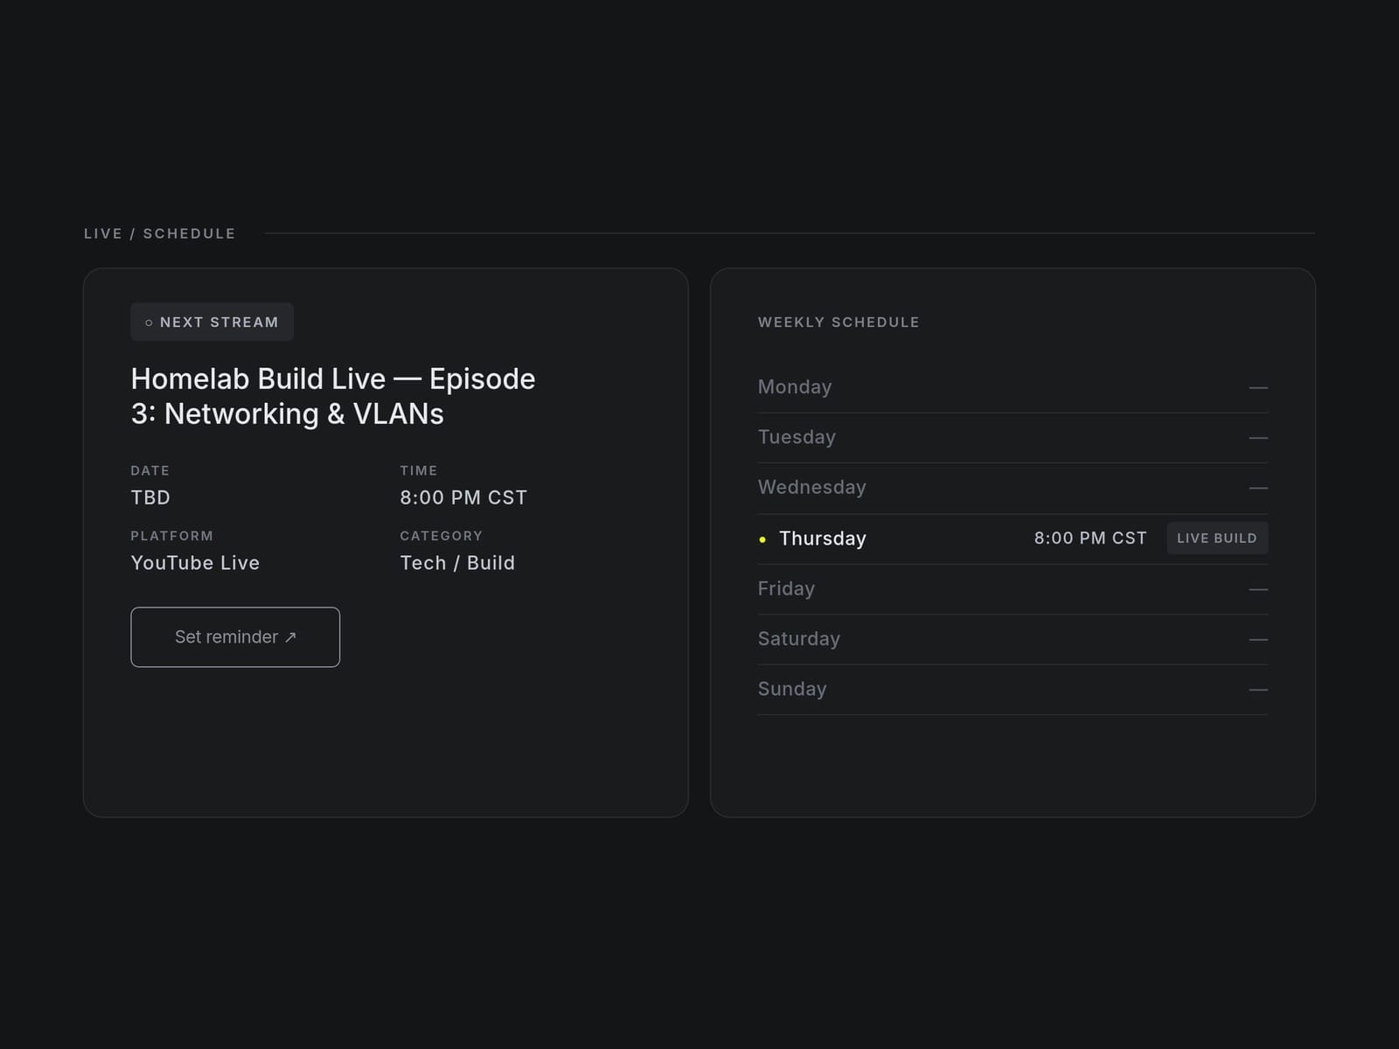Select the Thursday schedule row label
This screenshot has width=1399, height=1049.
823,538
